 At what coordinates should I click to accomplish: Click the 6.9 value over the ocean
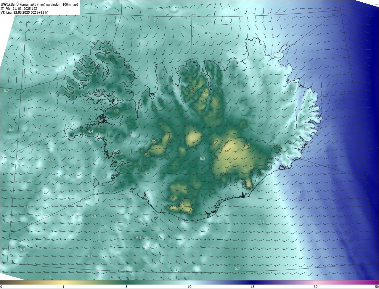(50, 160)
